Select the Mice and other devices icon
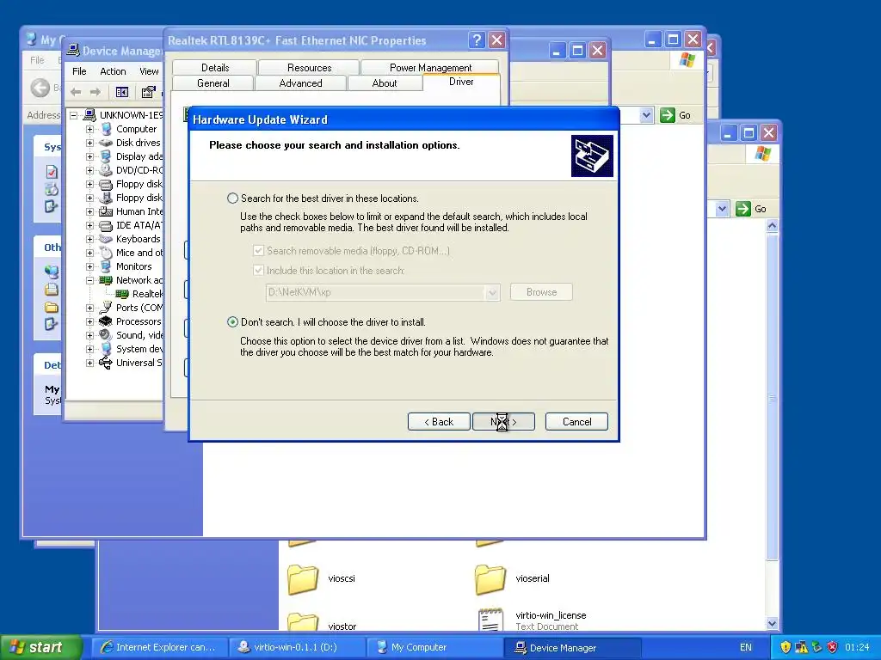The image size is (881, 660). click(x=106, y=253)
